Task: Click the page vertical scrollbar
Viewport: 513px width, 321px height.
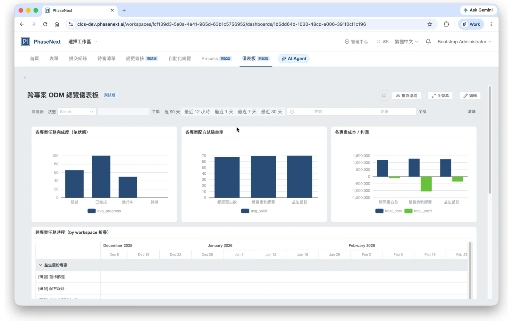Action: tap(490, 140)
